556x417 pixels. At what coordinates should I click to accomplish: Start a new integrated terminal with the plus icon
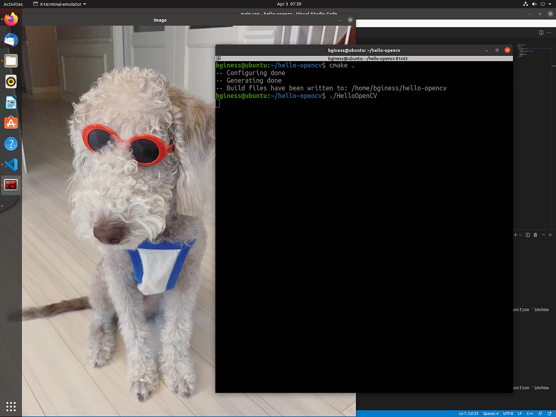(x=516, y=235)
